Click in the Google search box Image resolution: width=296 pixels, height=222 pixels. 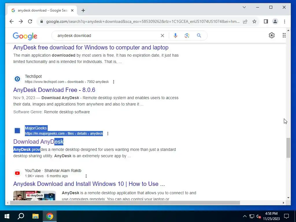pyautogui.click(x=108, y=36)
